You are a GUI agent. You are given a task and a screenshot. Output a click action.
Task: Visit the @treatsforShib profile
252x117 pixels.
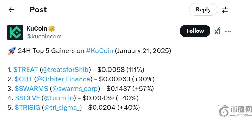(65, 70)
